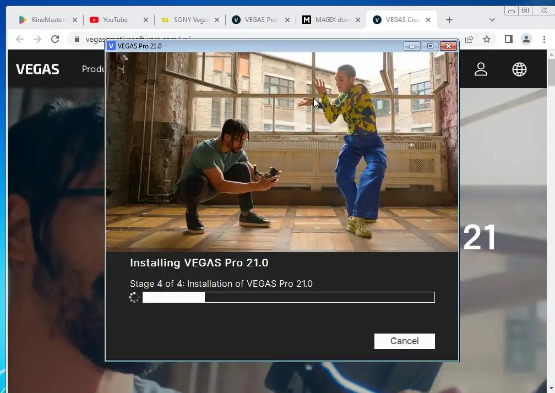The image size is (555, 393).
Task: Expand the tab search dropdown chevron
Action: [x=492, y=20]
